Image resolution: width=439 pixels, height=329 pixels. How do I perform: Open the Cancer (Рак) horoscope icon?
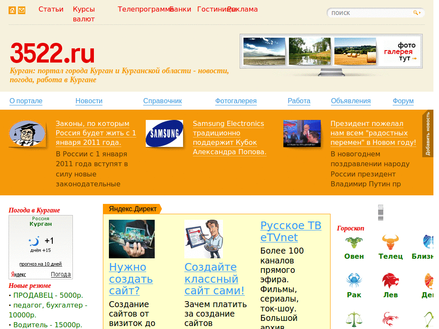point(354,280)
